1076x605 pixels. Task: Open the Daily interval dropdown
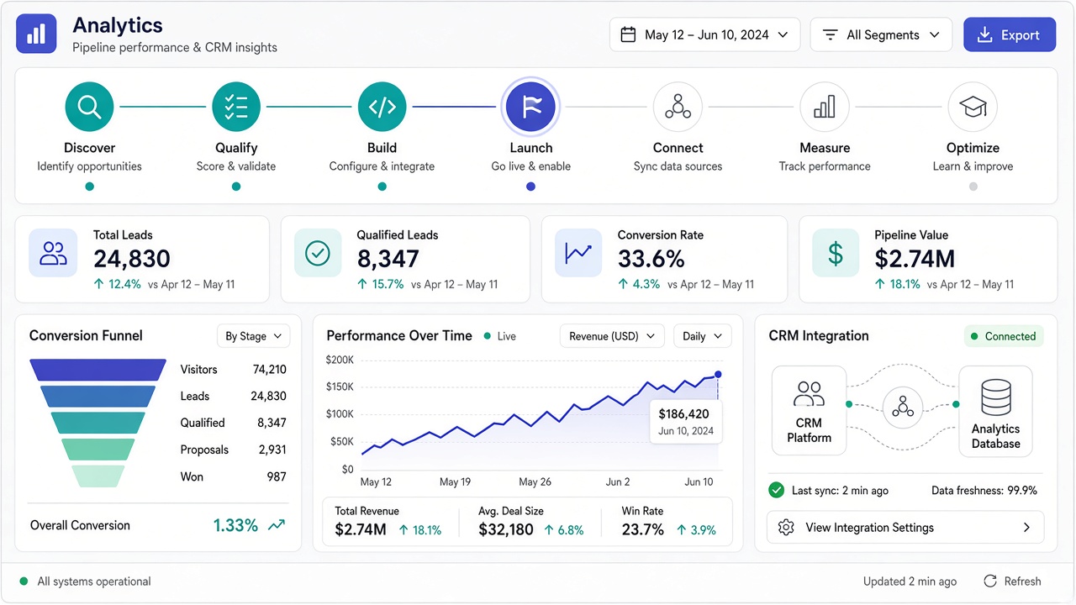[703, 336]
